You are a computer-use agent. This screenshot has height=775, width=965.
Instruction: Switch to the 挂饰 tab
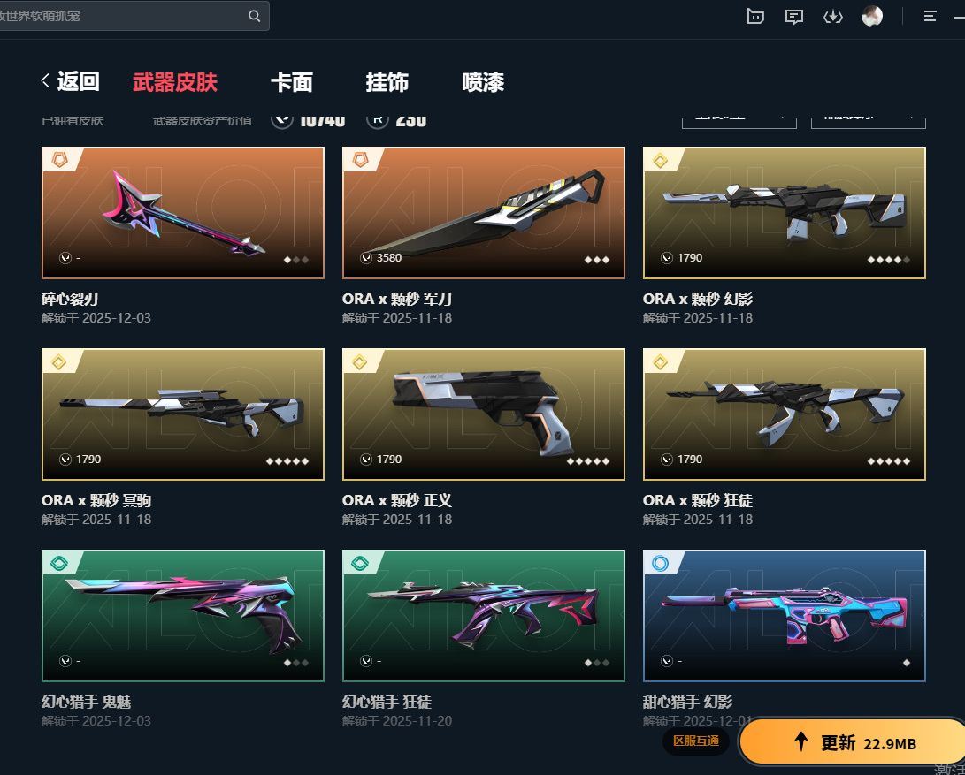(x=387, y=82)
